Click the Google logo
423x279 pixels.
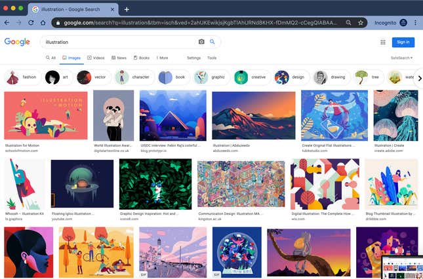pyautogui.click(x=17, y=42)
